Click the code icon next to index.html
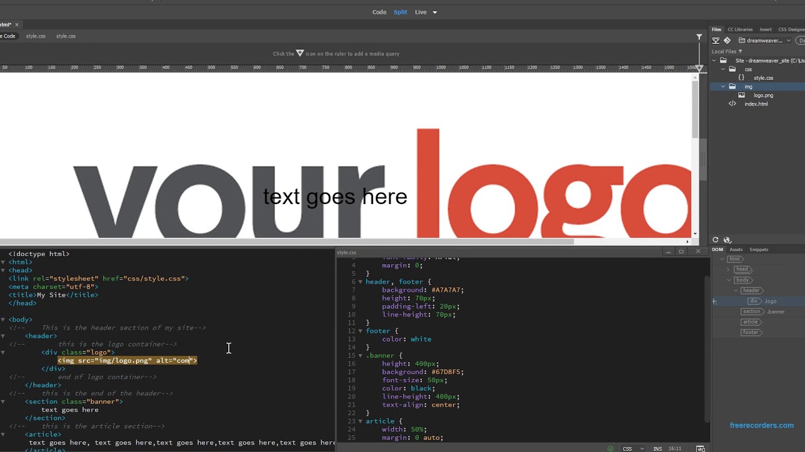 tap(732, 104)
